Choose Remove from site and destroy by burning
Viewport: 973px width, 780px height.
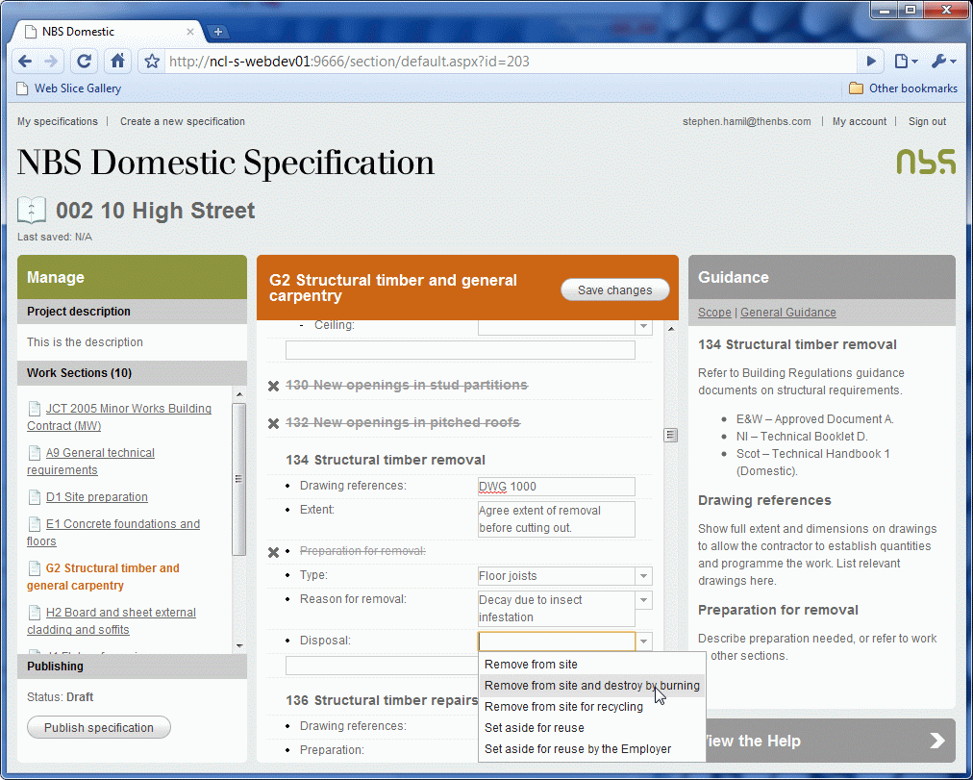point(592,685)
